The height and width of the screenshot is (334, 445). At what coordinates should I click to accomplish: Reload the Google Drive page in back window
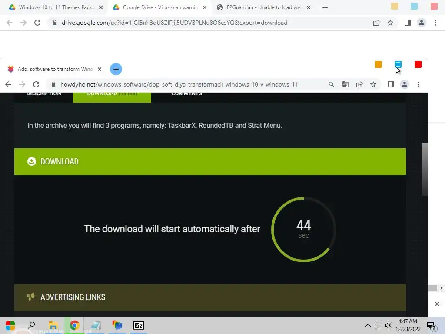tap(37, 23)
